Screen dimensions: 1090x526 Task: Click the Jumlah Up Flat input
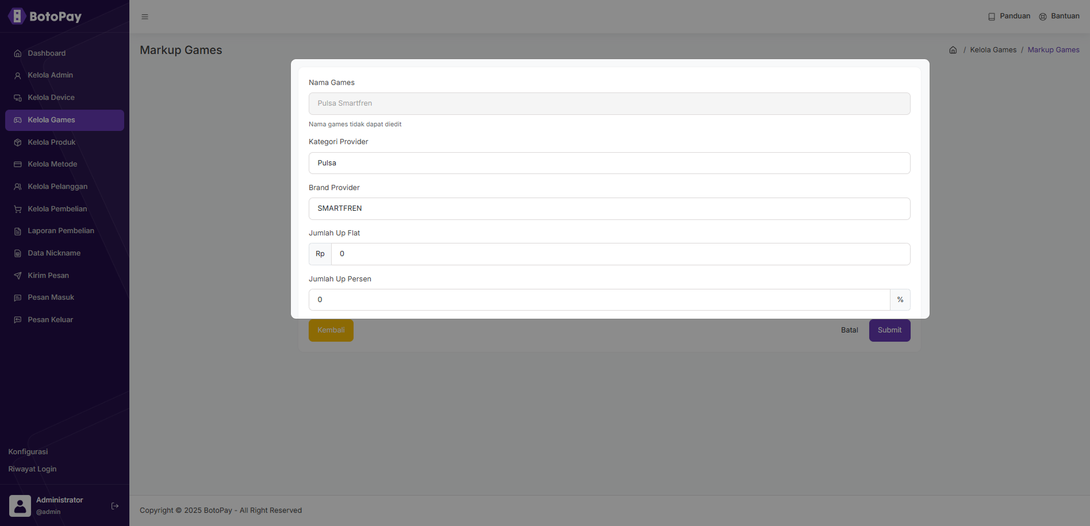coord(621,254)
